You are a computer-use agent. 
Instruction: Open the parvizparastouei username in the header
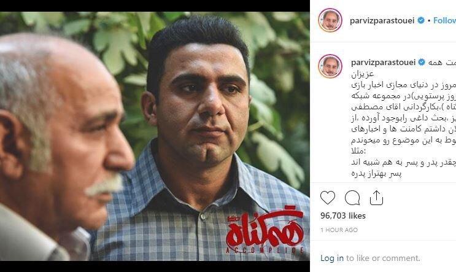click(382, 21)
